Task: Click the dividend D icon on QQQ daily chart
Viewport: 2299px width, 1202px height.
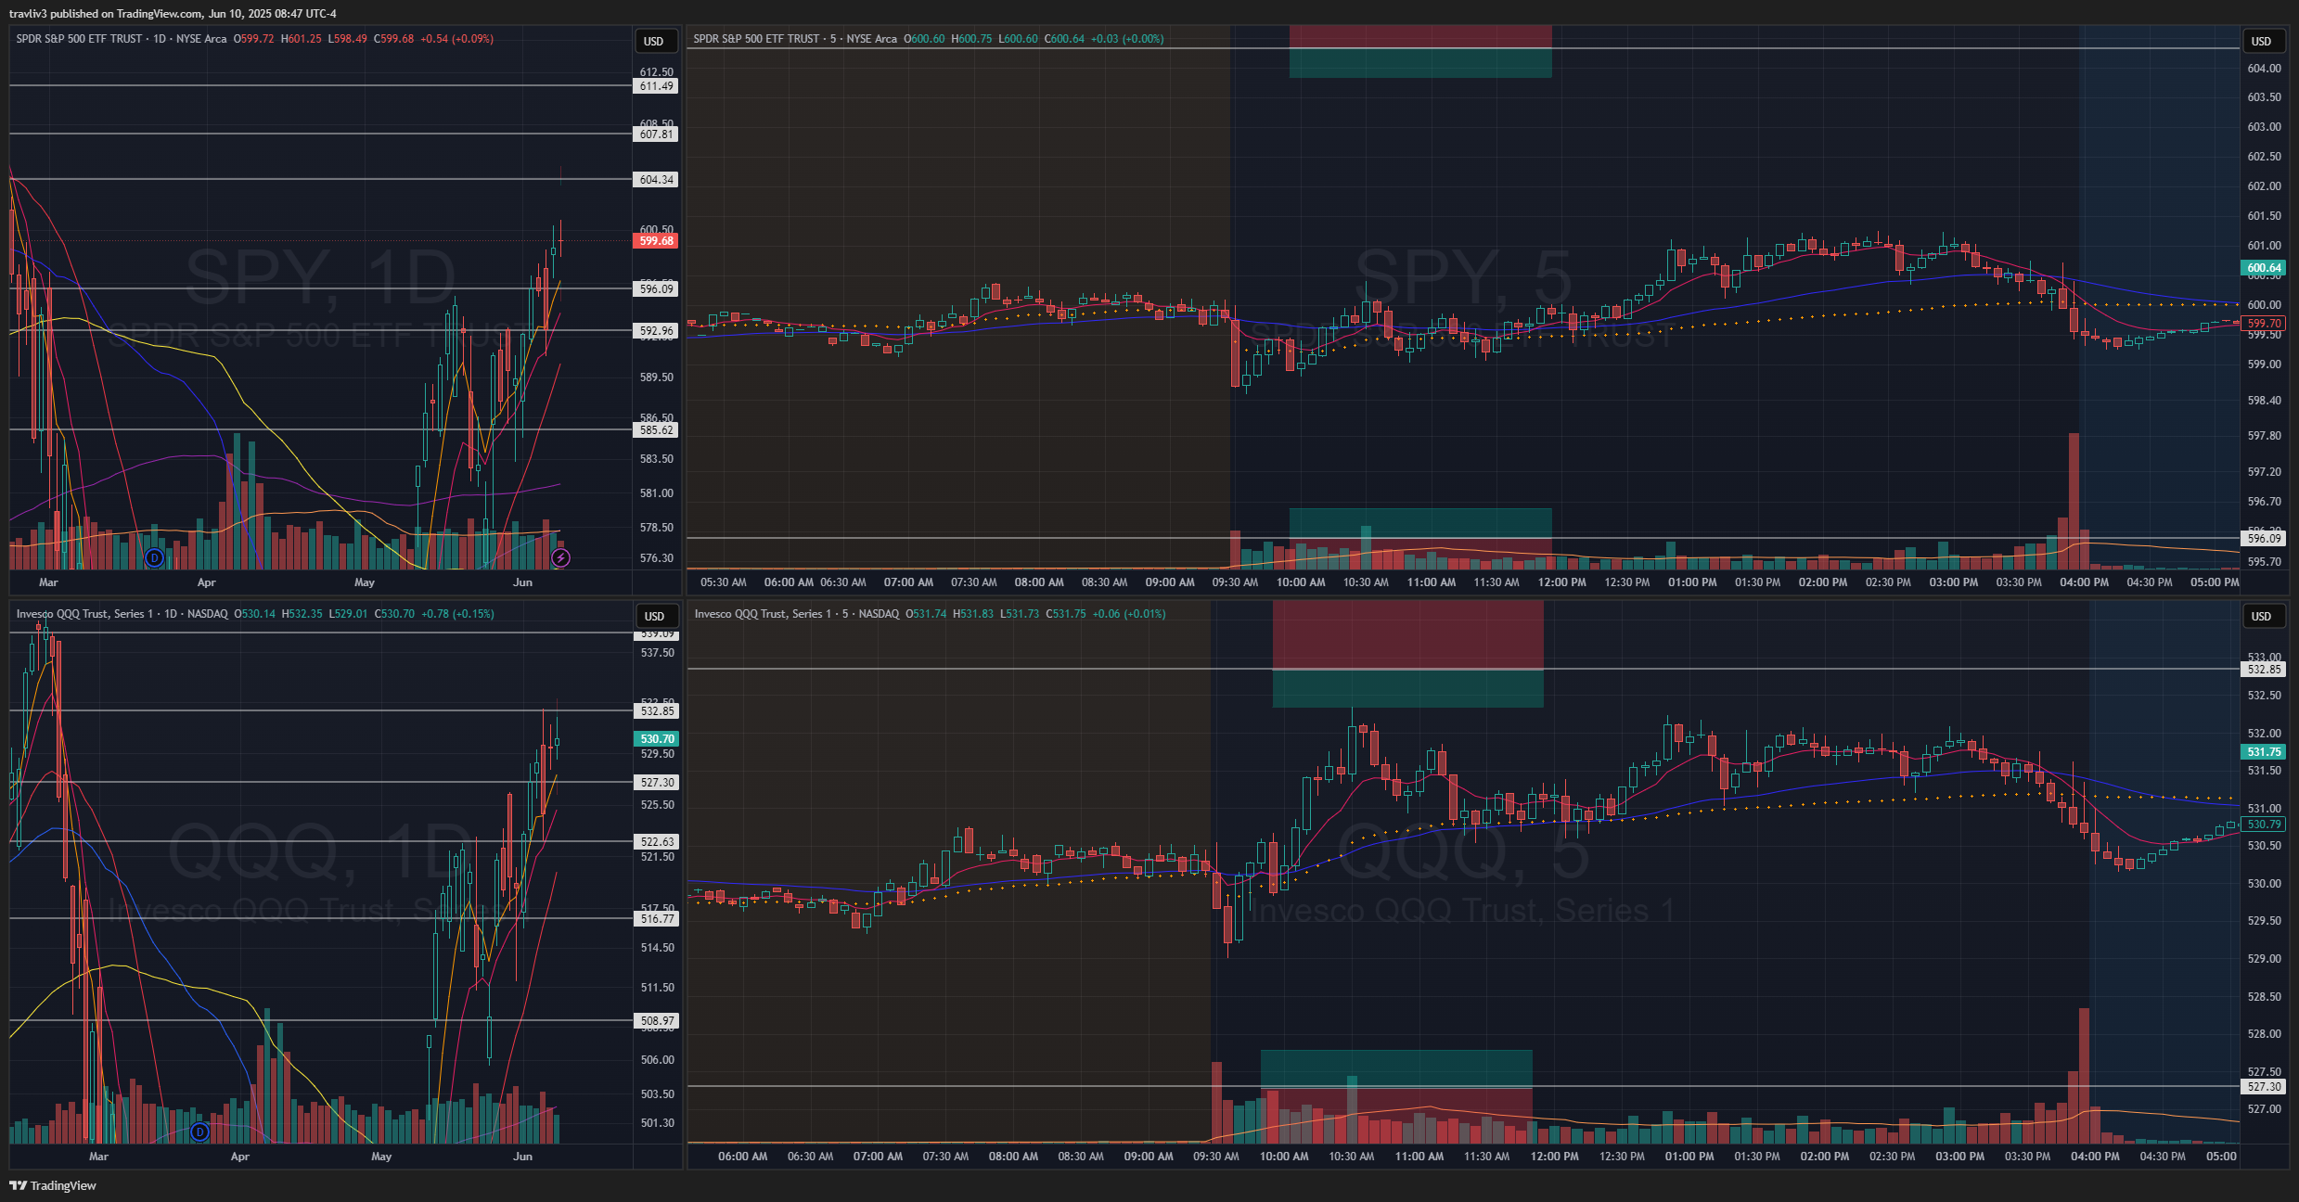Action: (199, 1132)
